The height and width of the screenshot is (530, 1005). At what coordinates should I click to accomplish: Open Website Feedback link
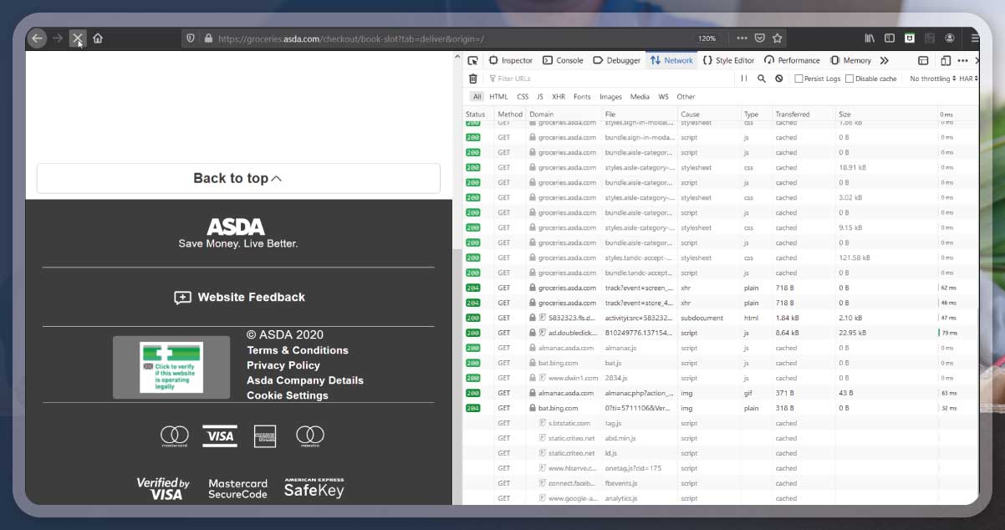pyautogui.click(x=239, y=297)
